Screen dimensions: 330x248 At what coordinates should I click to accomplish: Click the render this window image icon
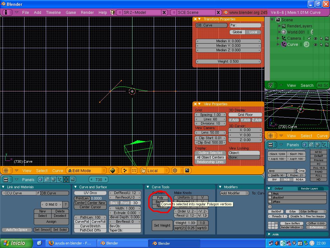[x=187, y=170]
